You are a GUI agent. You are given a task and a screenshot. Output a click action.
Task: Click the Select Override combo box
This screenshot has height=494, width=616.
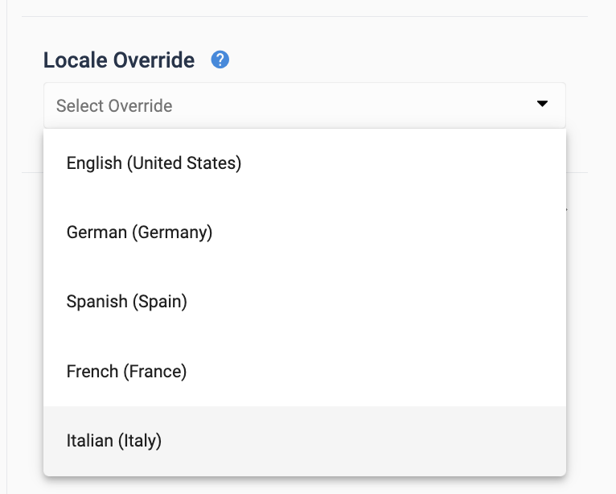pyautogui.click(x=305, y=105)
